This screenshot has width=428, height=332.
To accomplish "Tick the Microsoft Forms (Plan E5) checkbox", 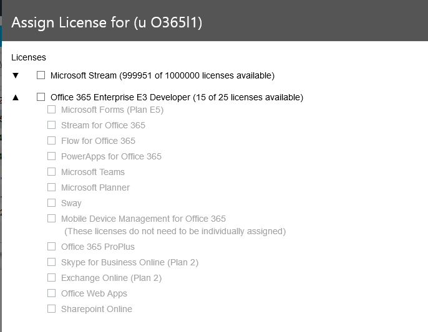I will coord(51,109).
